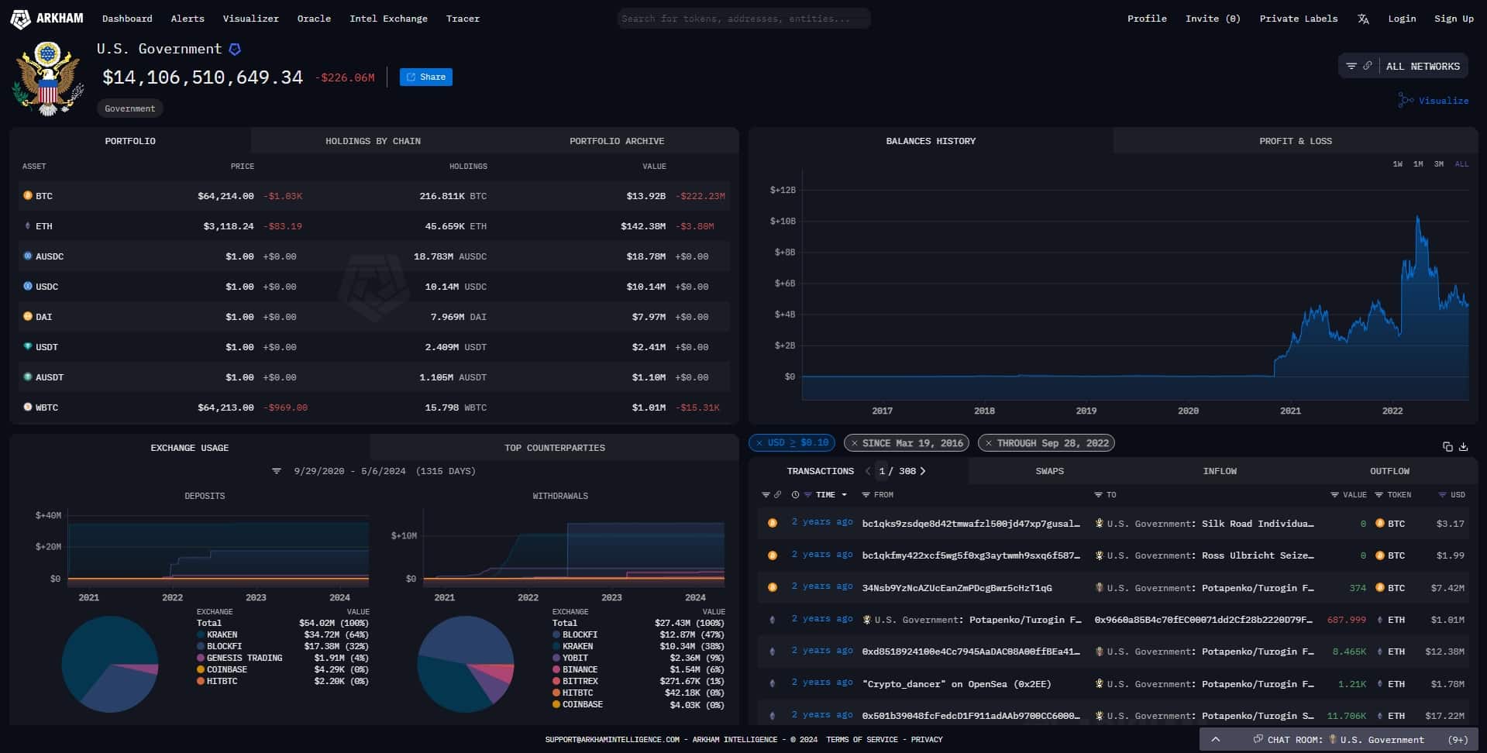
Task: Click the blue Share button
Action: [x=426, y=77]
